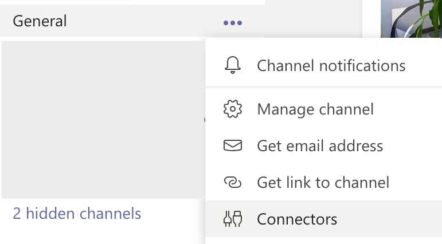Click the envelope icon in the menu
This screenshot has width=442, height=244.
tap(233, 145)
